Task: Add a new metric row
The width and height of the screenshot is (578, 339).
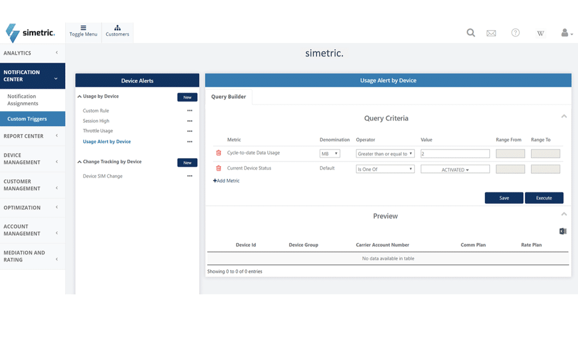Action: pyautogui.click(x=226, y=180)
